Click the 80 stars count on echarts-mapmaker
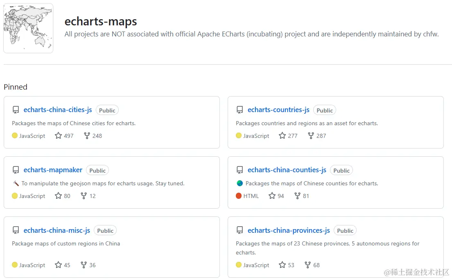The height and width of the screenshot is (279, 452). coord(67,196)
